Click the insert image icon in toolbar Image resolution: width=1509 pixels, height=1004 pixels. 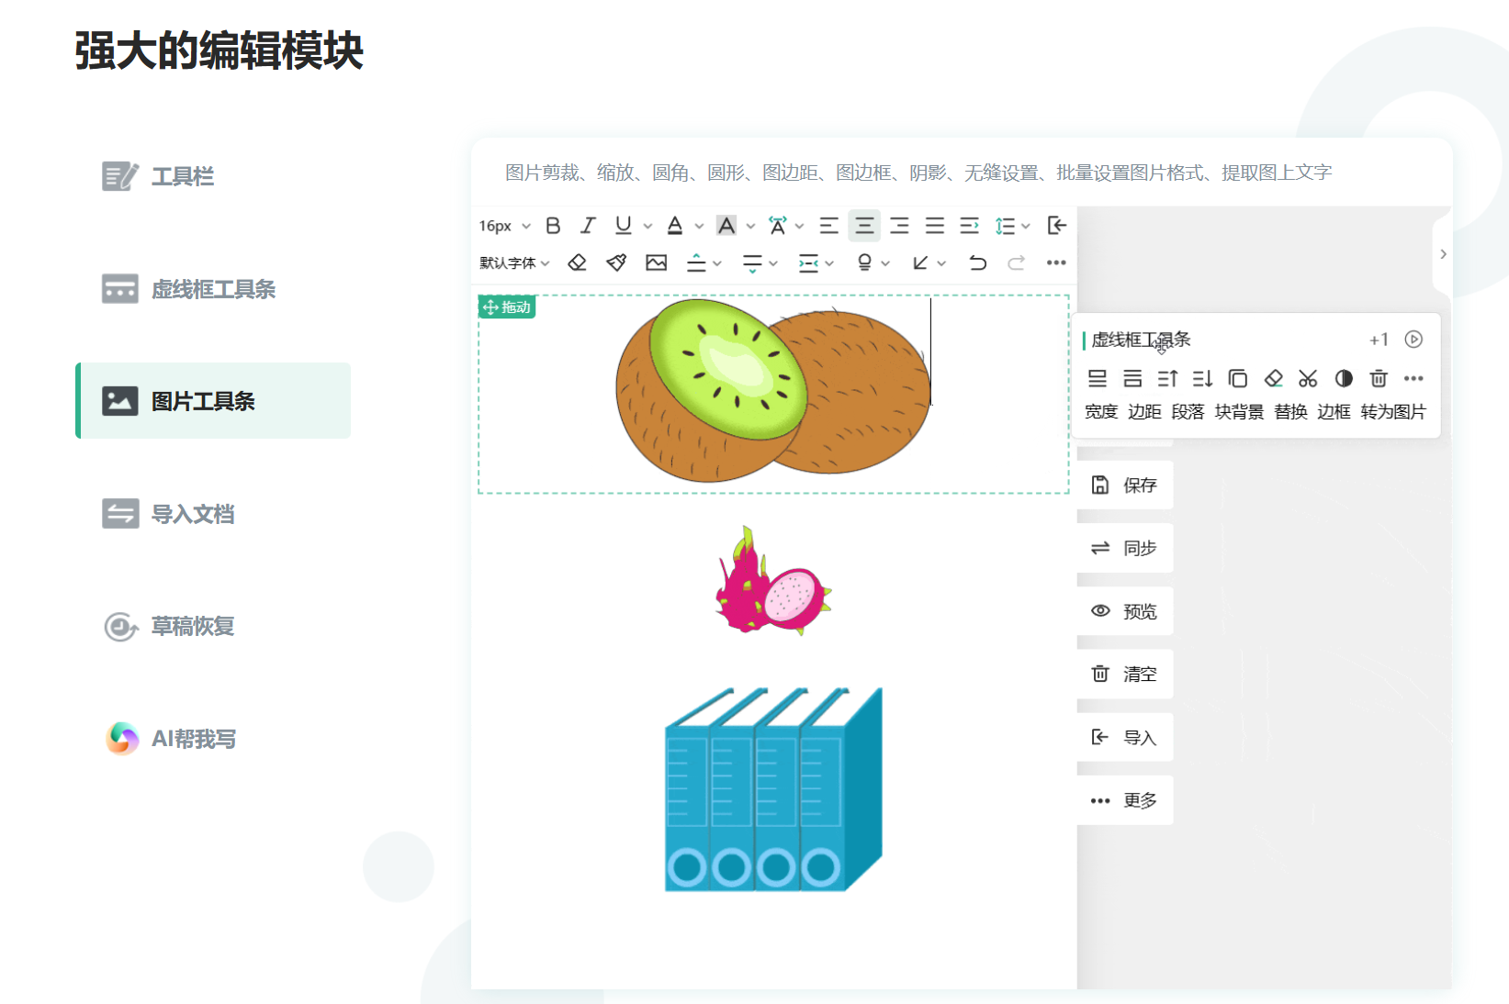[656, 263]
